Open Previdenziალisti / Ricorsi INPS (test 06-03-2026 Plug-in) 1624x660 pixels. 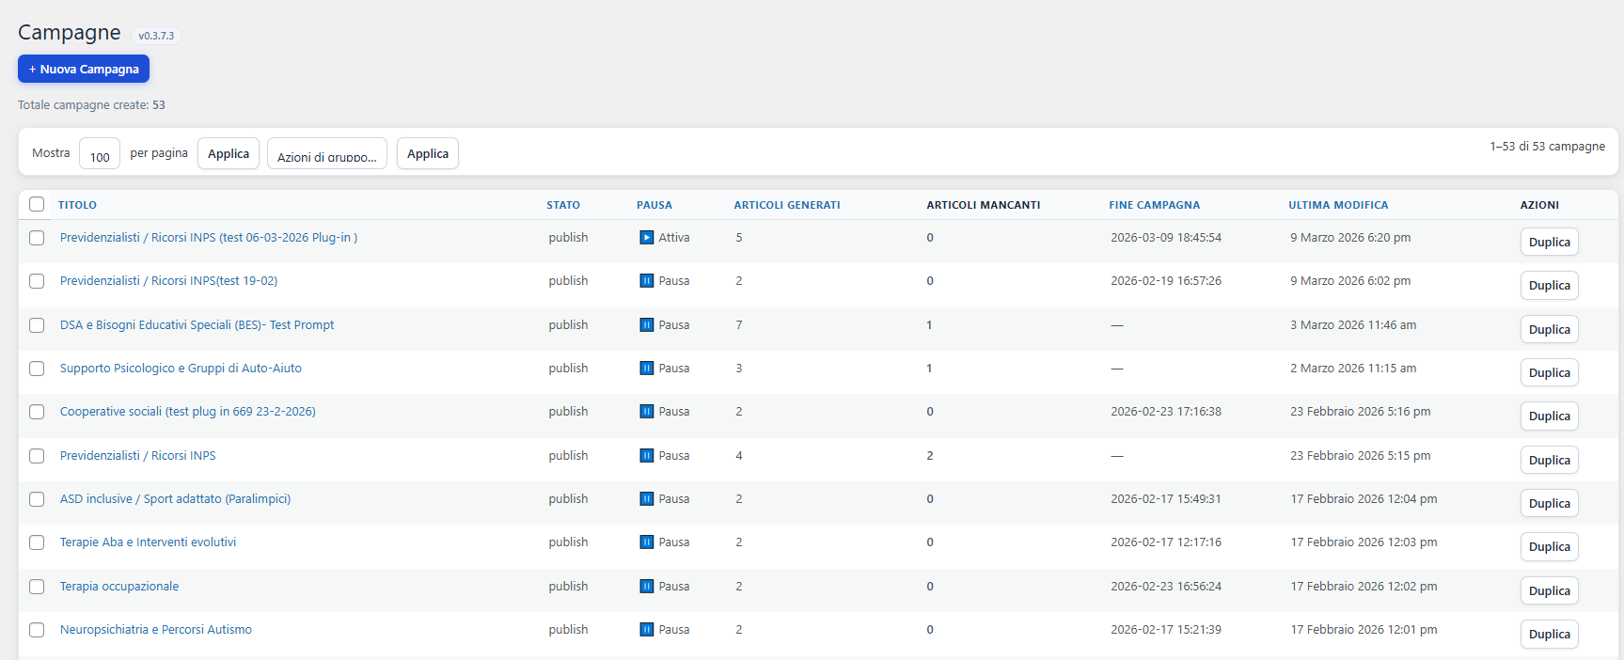pyautogui.click(x=209, y=238)
